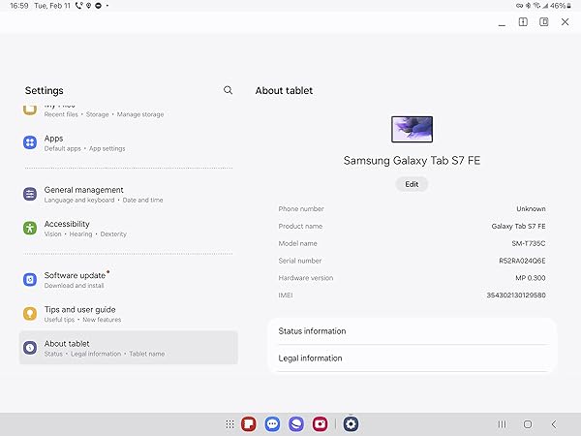Tap the About tablet info icon
The image size is (581, 436).
pos(30,348)
